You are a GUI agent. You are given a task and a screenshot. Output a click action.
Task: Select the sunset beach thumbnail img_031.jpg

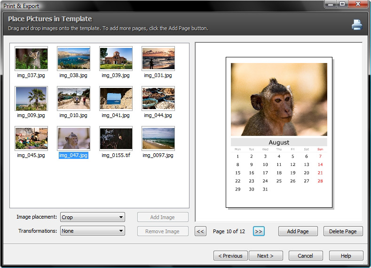158,58
